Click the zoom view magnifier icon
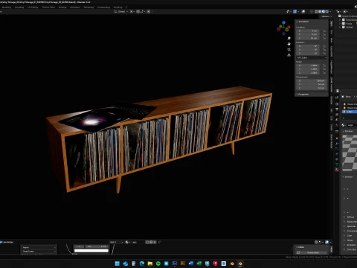 point(289,39)
